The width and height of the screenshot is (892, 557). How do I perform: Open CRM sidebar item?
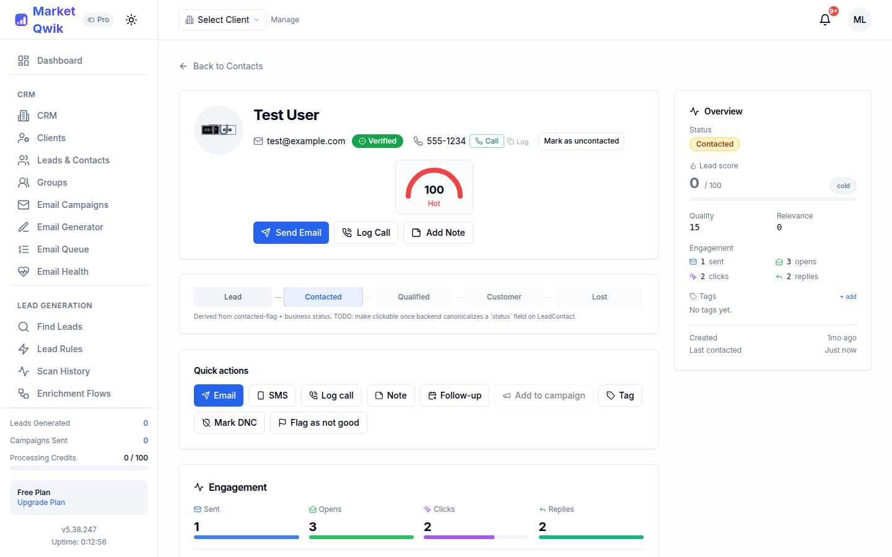(x=79, y=116)
